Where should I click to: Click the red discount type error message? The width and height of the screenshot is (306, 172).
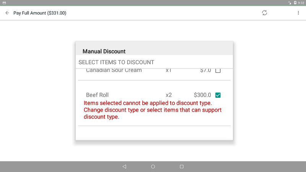coord(153,110)
